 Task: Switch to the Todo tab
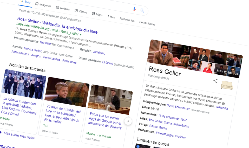pos(25,2)
